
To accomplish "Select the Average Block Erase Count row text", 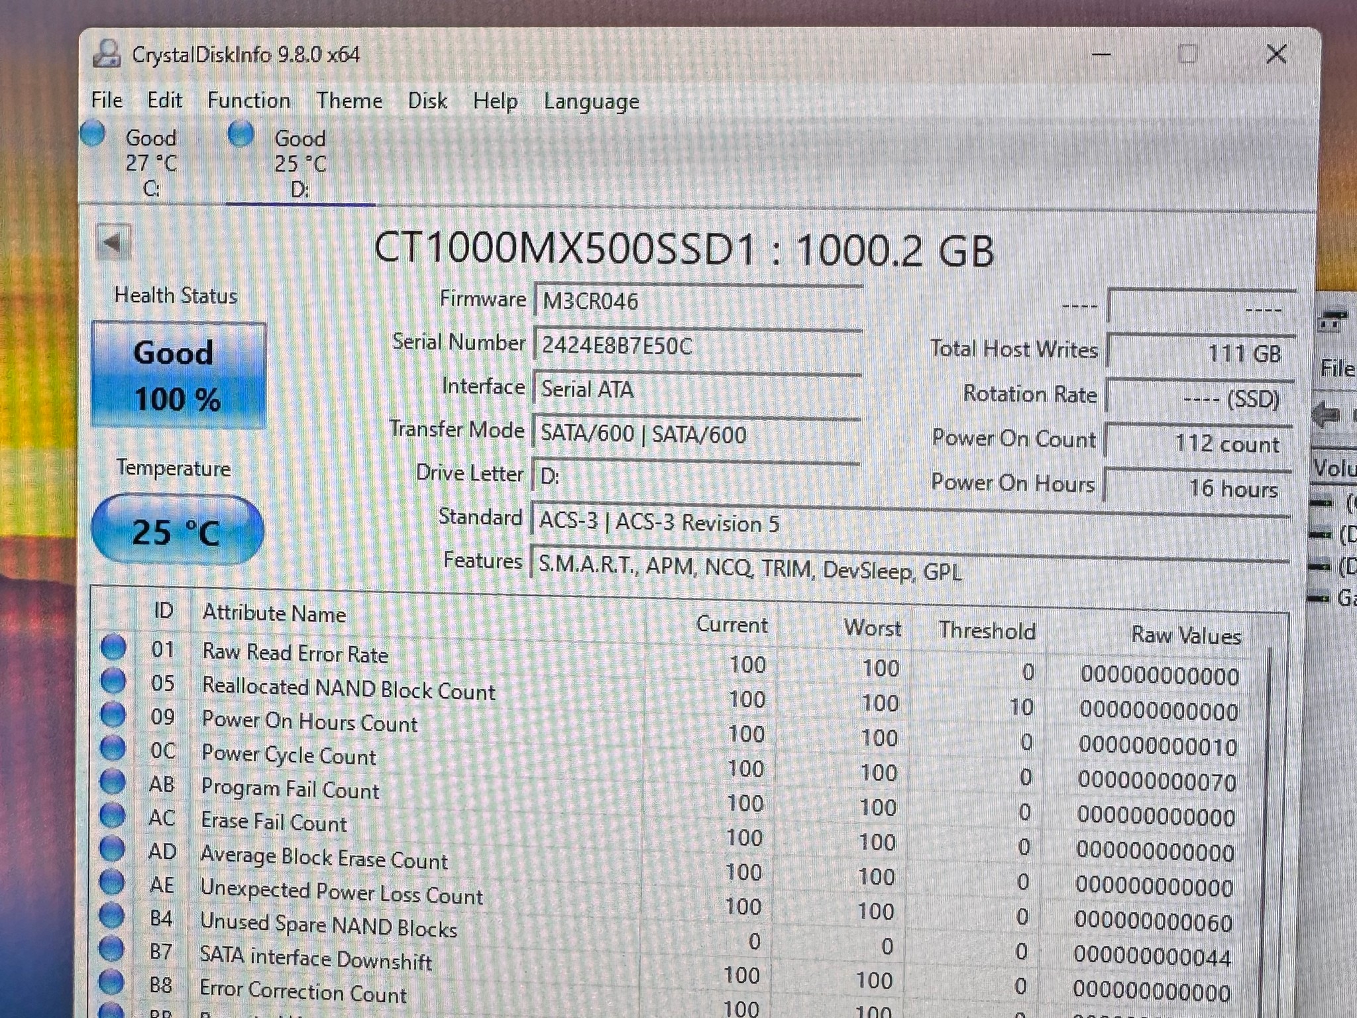I will (324, 858).
